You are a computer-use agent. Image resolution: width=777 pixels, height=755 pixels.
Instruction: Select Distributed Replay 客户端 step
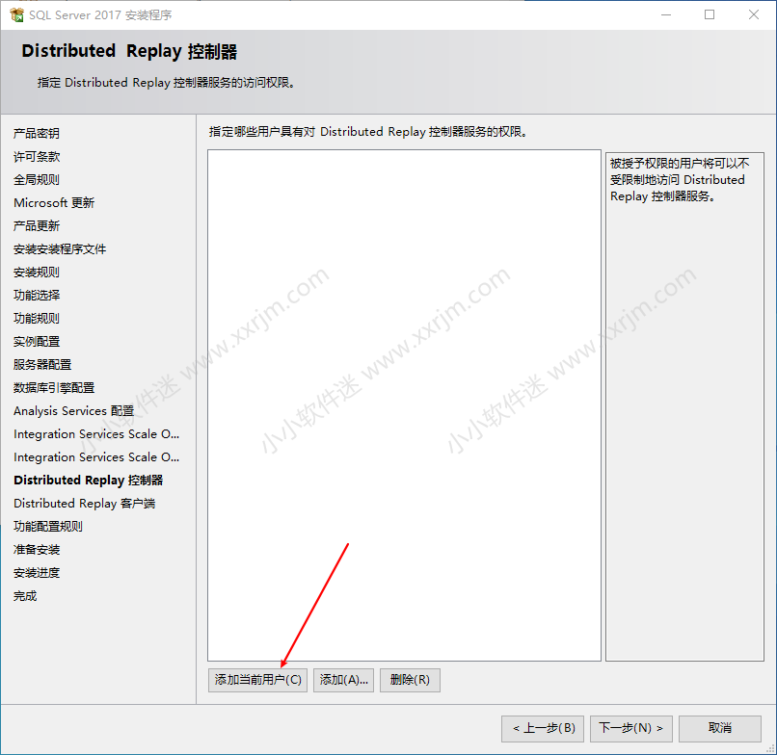(x=85, y=504)
